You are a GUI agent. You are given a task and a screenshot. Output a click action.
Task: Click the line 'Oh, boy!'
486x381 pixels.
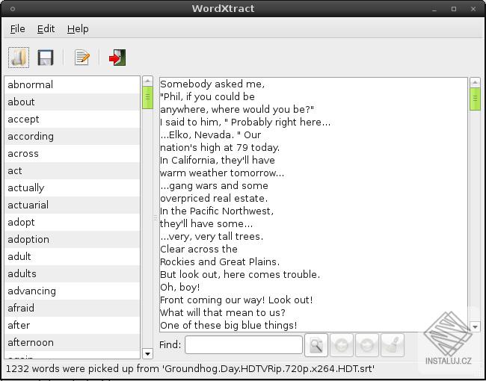tap(179, 287)
